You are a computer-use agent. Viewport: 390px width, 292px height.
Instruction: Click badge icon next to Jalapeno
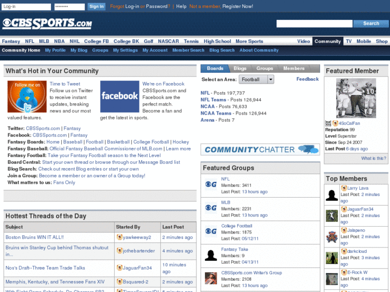[x=344, y=230]
